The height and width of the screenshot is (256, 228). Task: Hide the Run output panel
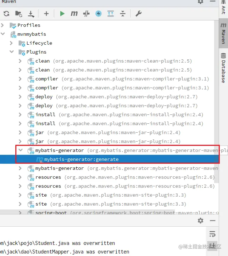click(x=213, y=221)
